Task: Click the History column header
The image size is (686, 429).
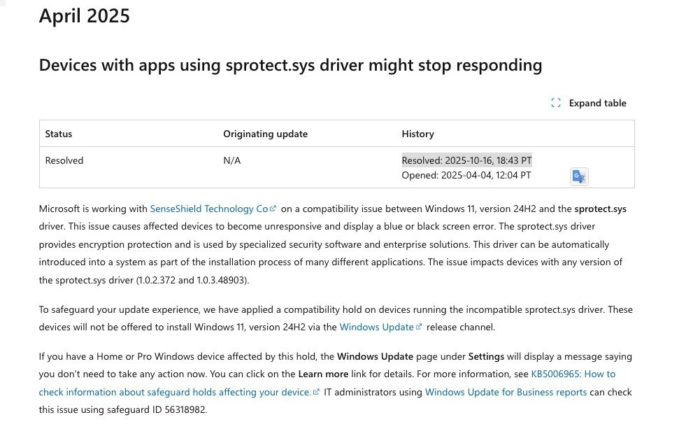Action: click(x=417, y=134)
